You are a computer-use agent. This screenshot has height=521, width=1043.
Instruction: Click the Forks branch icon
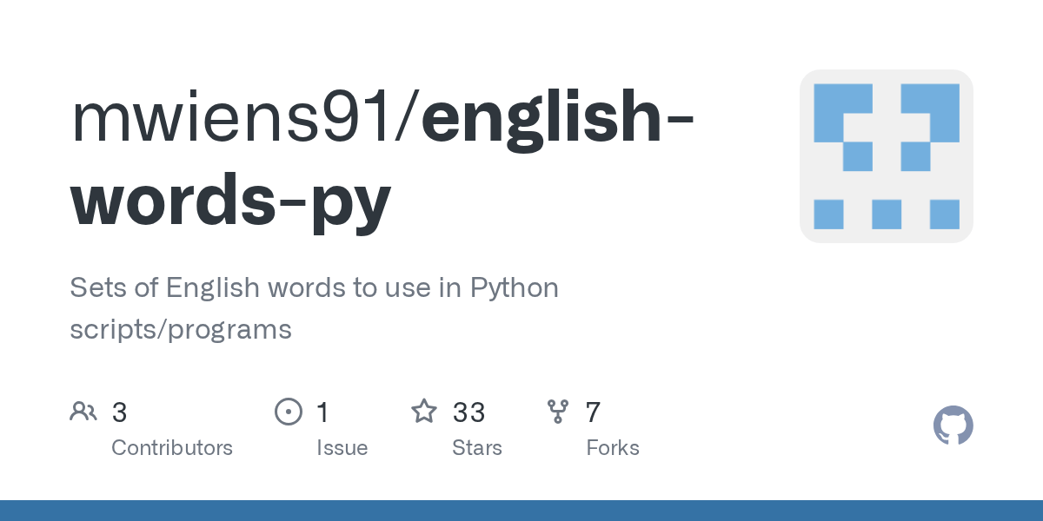pyautogui.click(x=558, y=412)
